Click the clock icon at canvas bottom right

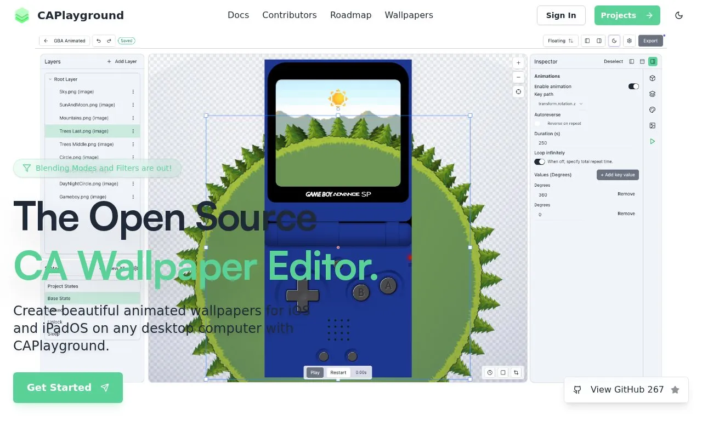click(490, 373)
